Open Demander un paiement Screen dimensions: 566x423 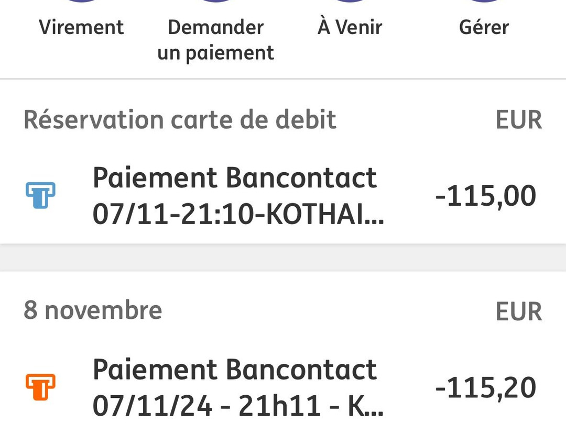click(216, 40)
